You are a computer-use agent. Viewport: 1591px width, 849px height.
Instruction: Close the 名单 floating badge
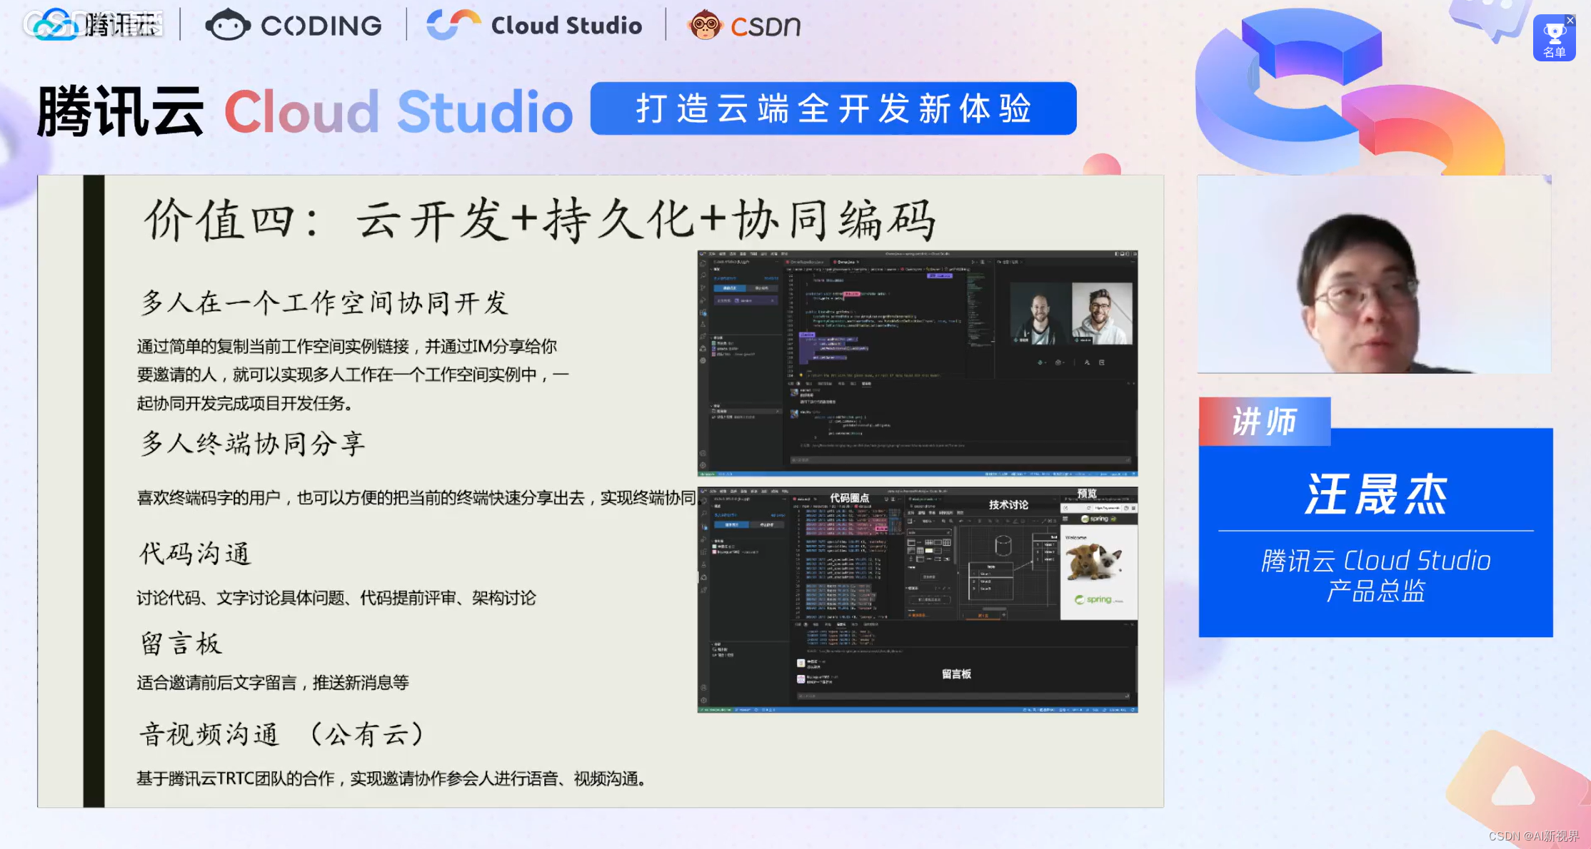1570,20
